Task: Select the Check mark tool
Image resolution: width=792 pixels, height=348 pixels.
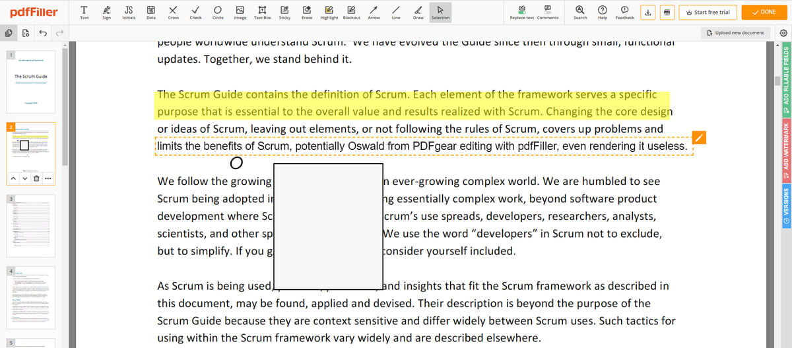Action: [x=195, y=12]
